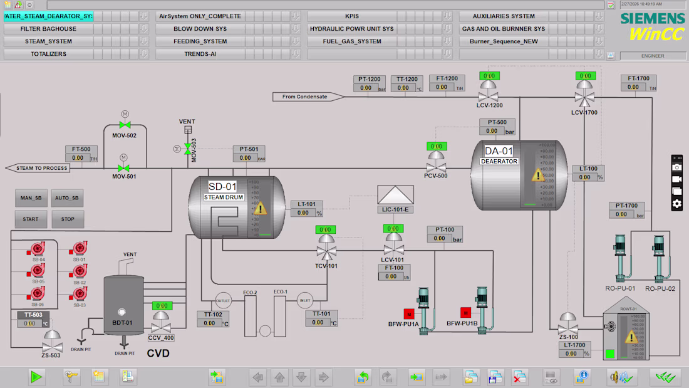Viewport: 689px width, 388px height.
Task: Click the TCV-101 valve symbol
Action: coord(326,248)
